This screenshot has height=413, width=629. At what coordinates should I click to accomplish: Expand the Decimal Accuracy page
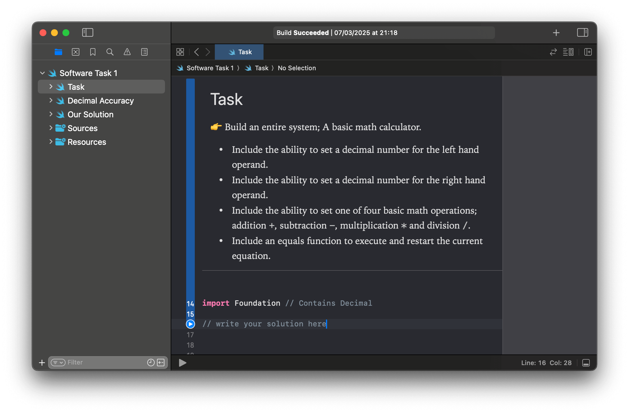[x=51, y=100]
